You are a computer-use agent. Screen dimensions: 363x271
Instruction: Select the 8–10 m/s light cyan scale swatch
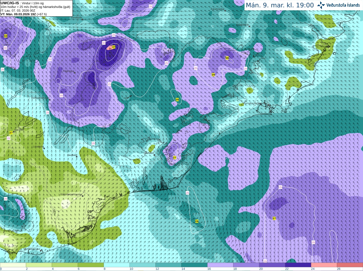pos(117,265)
